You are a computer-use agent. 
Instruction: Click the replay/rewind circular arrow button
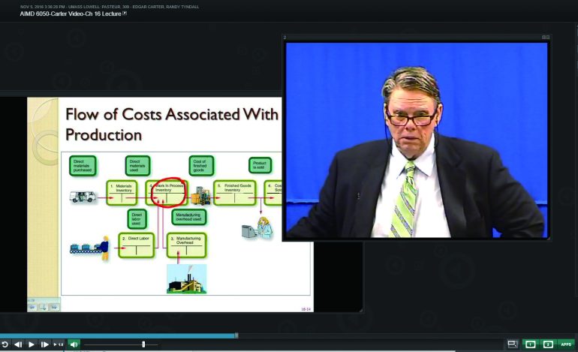coord(5,344)
